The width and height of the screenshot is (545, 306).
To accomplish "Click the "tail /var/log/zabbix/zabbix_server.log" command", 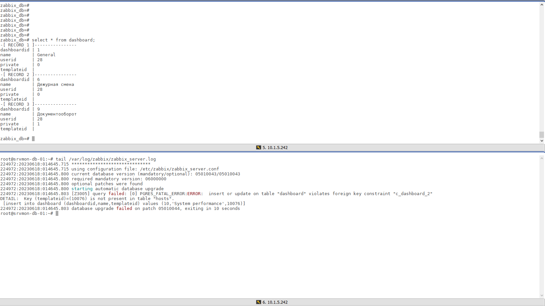I will click(106, 159).
